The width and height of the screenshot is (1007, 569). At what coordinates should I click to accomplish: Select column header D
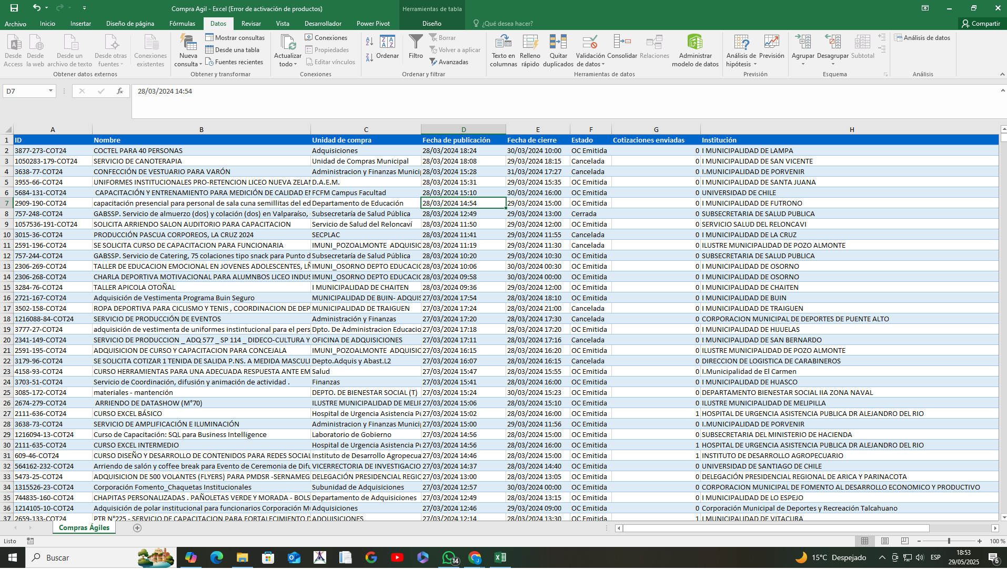pyautogui.click(x=464, y=129)
